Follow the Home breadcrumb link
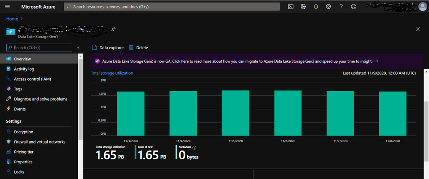The image size is (429, 179). coord(12,19)
